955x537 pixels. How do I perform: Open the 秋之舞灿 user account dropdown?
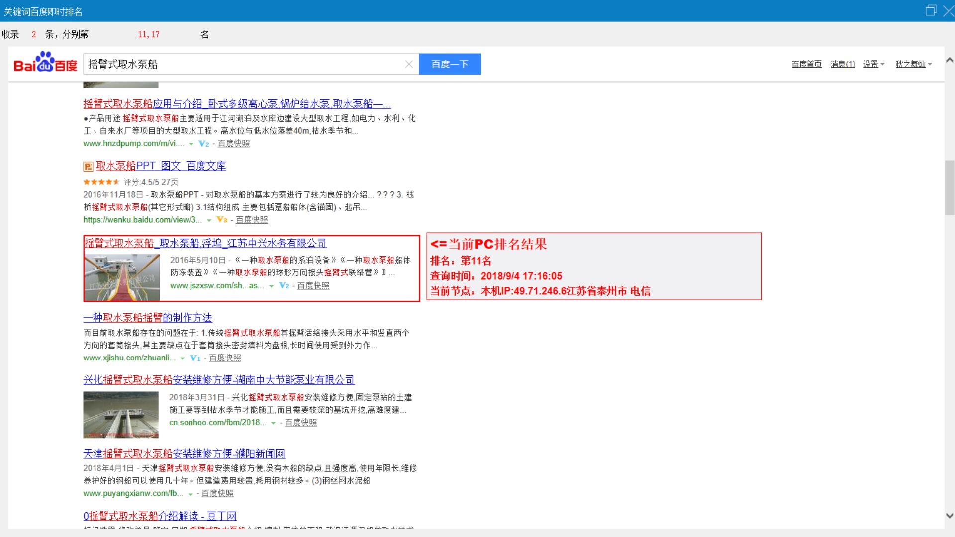pyautogui.click(x=913, y=64)
